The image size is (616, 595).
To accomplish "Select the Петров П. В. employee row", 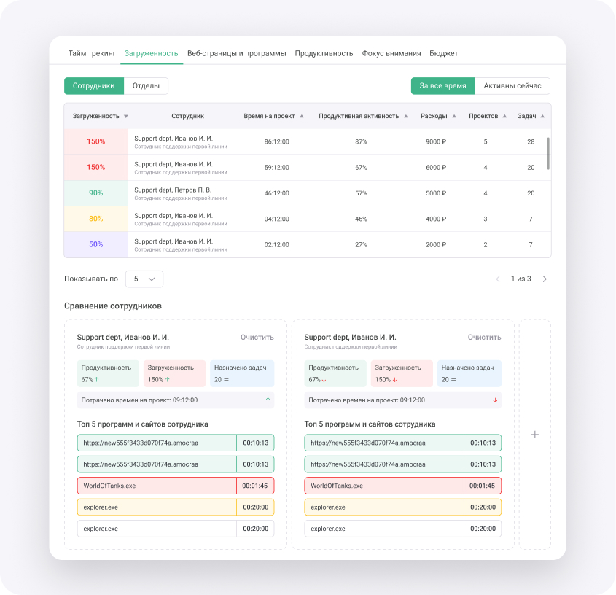I will tap(308, 193).
